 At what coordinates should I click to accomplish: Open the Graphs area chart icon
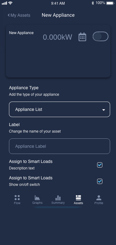37,198
